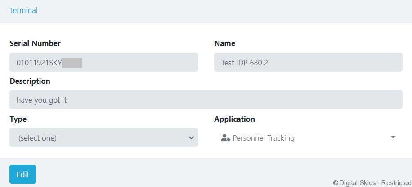
Task: Click the gray redacted block in serial number
Action: click(x=72, y=63)
